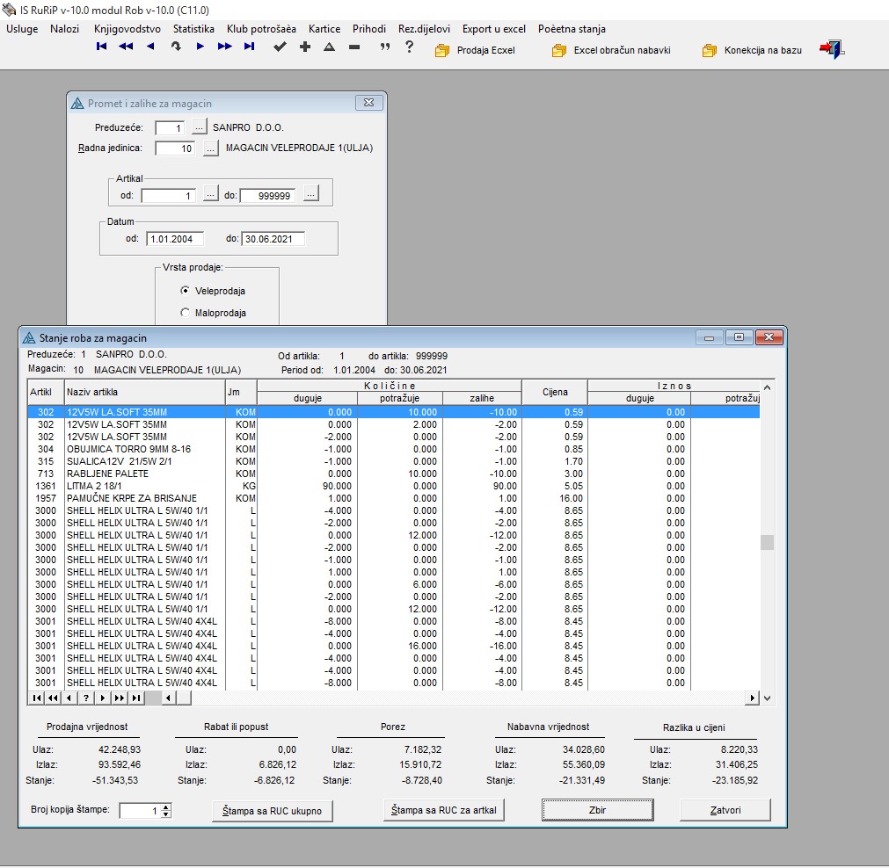Click the vertical scrollbar thumb in the grid
Viewport: 889px width, 868px height.
(767, 542)
